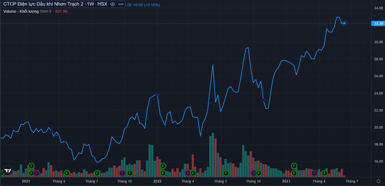This screenshot has width=385, height=186.
Task: Click the 34.00 price axis label
Action: coord(378,8)
